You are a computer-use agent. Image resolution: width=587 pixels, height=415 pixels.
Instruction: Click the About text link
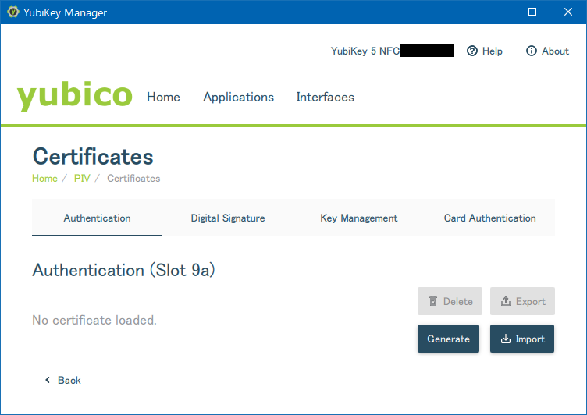point(555,51)
